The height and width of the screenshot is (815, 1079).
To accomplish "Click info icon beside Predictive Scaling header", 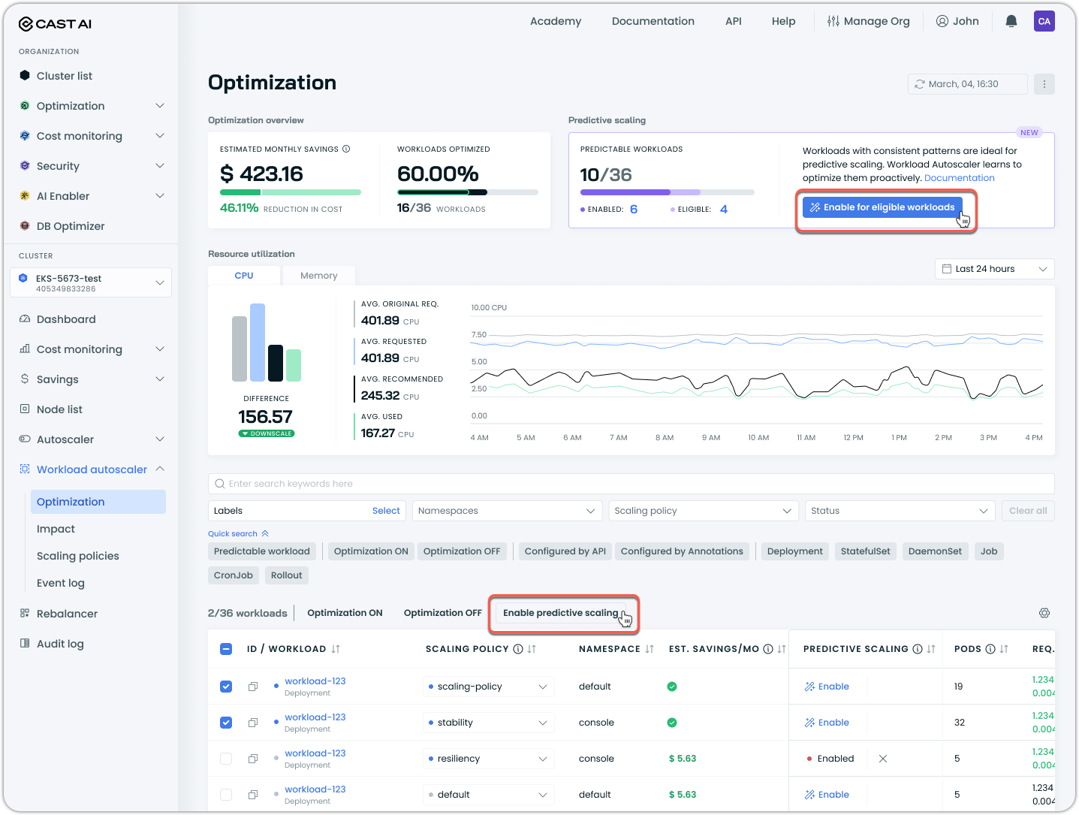I will click(x=917, y=649).
